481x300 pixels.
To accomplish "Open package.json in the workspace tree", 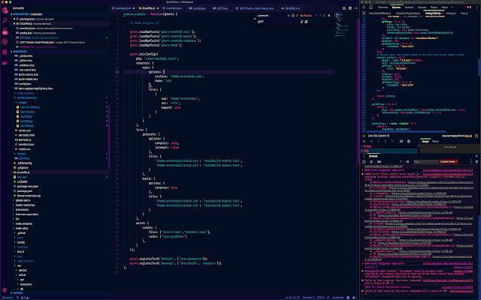I will [x=25, y=191].
